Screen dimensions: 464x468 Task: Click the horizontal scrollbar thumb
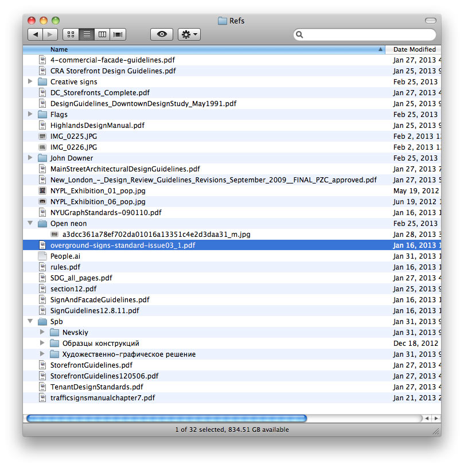pos(166,419)
